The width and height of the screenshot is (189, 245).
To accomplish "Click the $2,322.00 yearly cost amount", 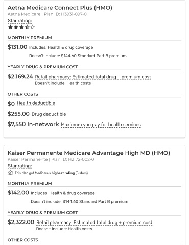I will tap(21, 222).
